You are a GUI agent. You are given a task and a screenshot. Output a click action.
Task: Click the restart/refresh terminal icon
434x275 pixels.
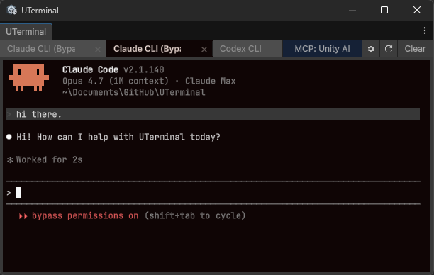[x=389, y=49]
